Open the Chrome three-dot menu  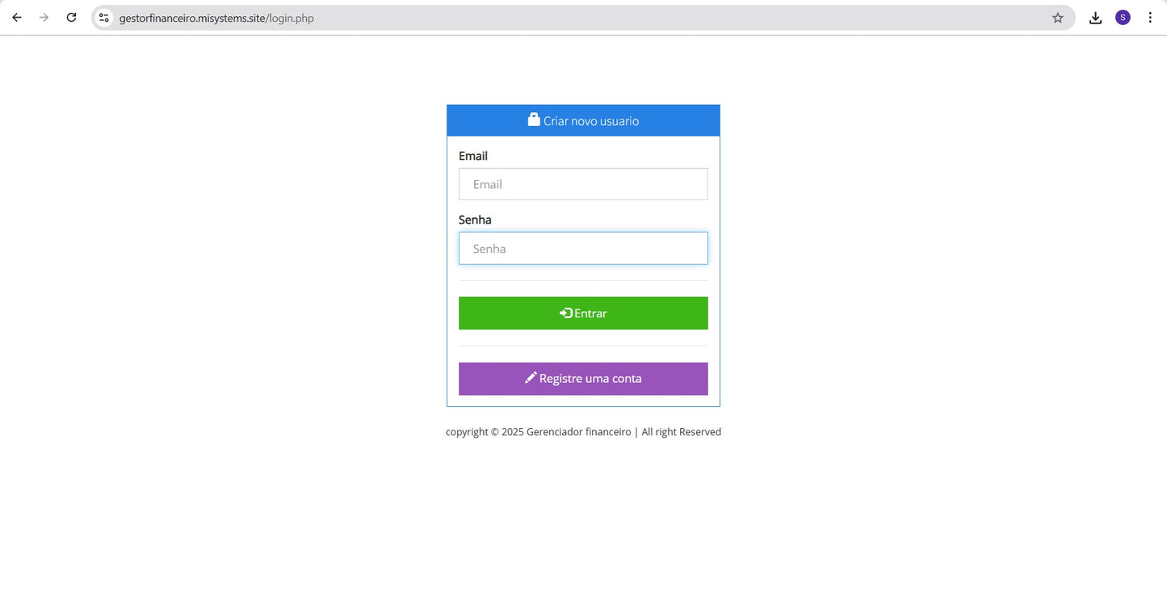(x=1150, y=17)
